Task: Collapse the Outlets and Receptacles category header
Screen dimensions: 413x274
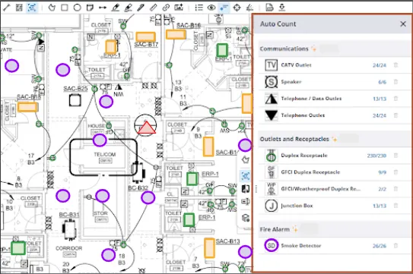Action: (334, 139)
